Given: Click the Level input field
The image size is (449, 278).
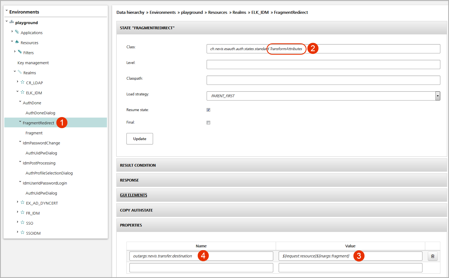Looking at the screenshot, I should point(323,64).
